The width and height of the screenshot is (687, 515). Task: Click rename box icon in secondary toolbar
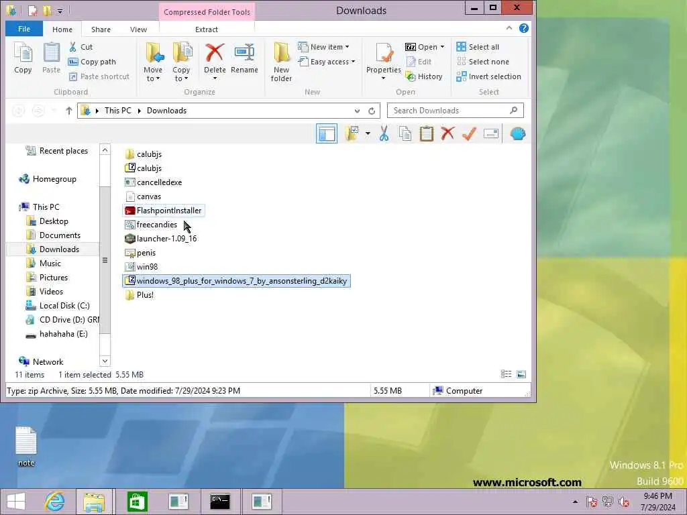pyautogui.click(x=490, y=133)
